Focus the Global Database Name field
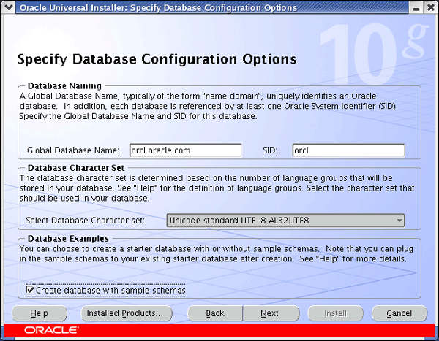This screenshot has height=341, width=439. coord(185,150)
